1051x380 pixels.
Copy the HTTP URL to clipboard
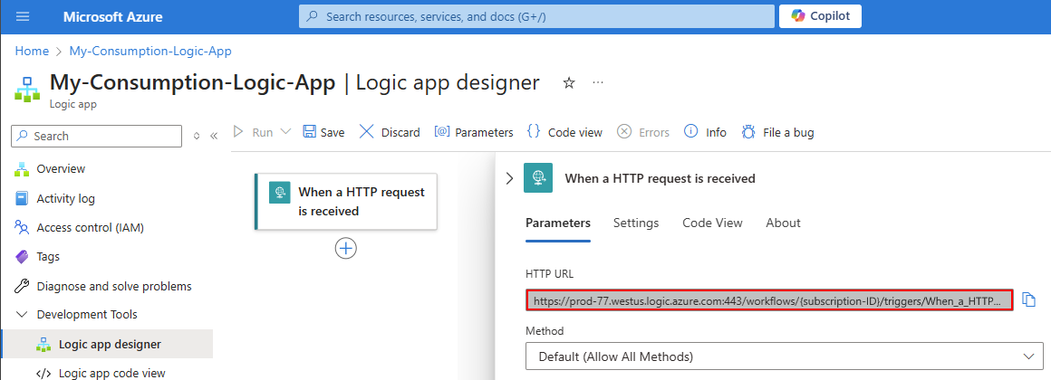pyautogui.click(x=1028, y=299)
